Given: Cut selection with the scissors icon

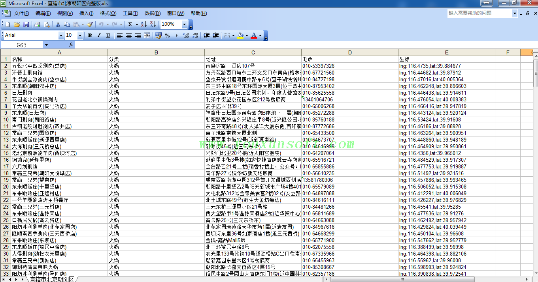Looking at the screenshot, I should coord(58,24).
